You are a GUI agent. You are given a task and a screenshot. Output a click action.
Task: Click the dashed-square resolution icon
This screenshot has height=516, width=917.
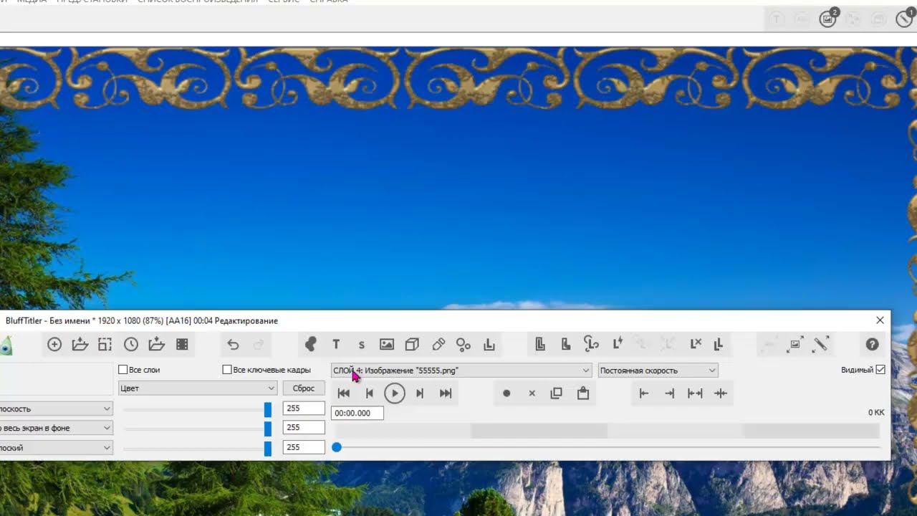tap(105, 345)
